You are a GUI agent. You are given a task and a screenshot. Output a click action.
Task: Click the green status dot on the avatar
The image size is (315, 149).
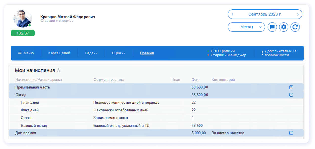point(30,25)
